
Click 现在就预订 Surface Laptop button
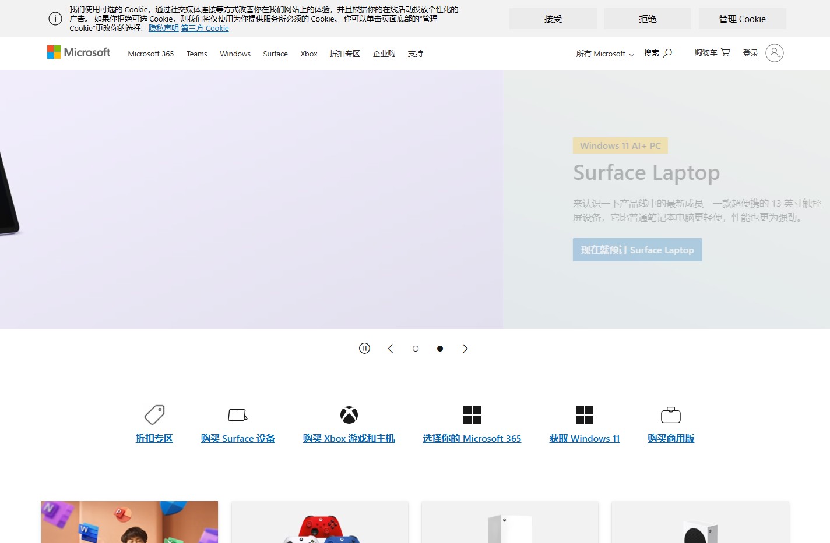638,250
